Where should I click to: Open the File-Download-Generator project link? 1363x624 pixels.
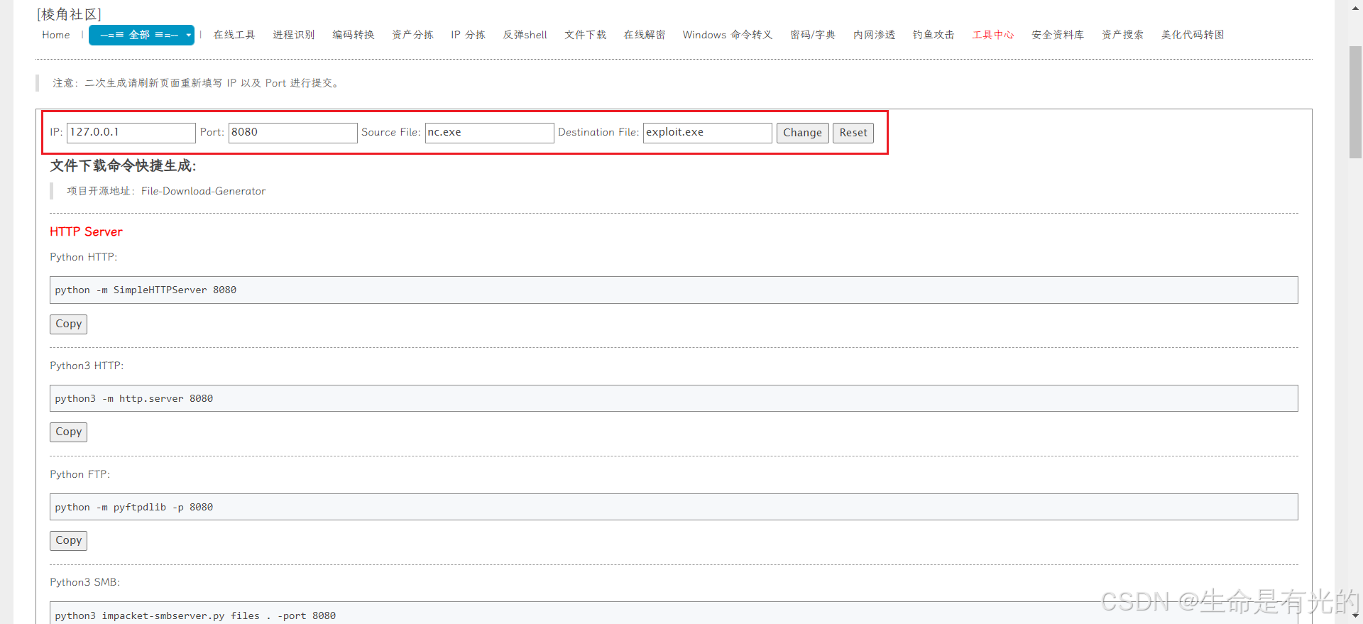pyautogui.click(x=203, y=191)
